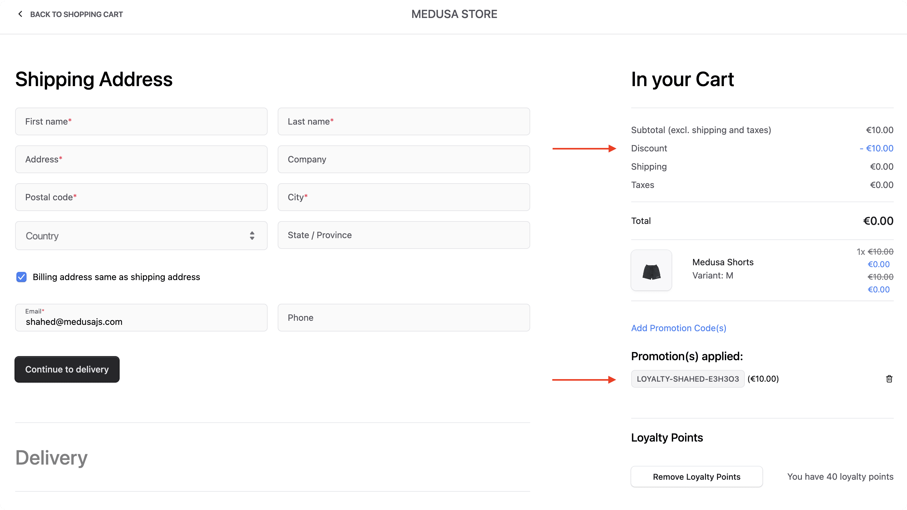Click the Postal code input field
This screenshot has height=510, width=907.
pos(141,197)
